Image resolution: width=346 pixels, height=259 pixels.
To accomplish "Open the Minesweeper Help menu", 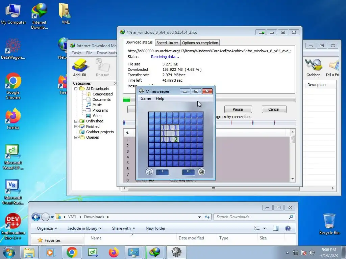I will click(160, 98).
